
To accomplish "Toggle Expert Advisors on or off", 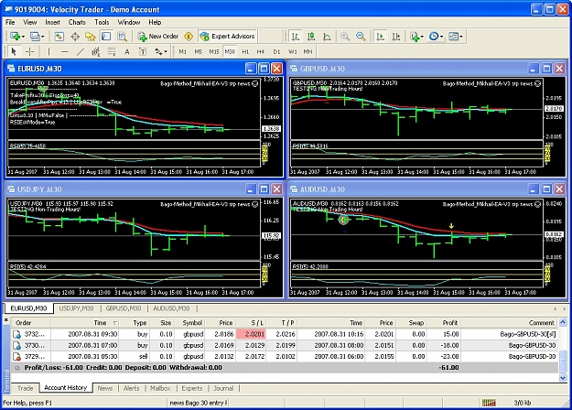I will 228,36.
